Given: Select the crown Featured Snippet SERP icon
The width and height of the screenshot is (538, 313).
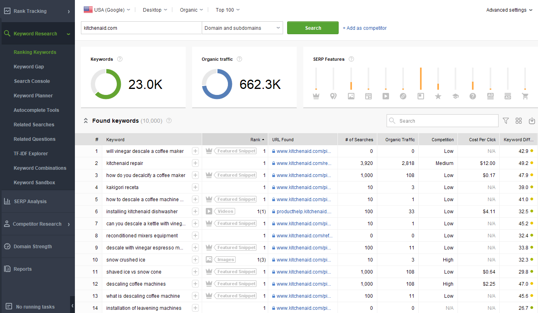Looking at the screenshot, I should (x=316, y=96).
